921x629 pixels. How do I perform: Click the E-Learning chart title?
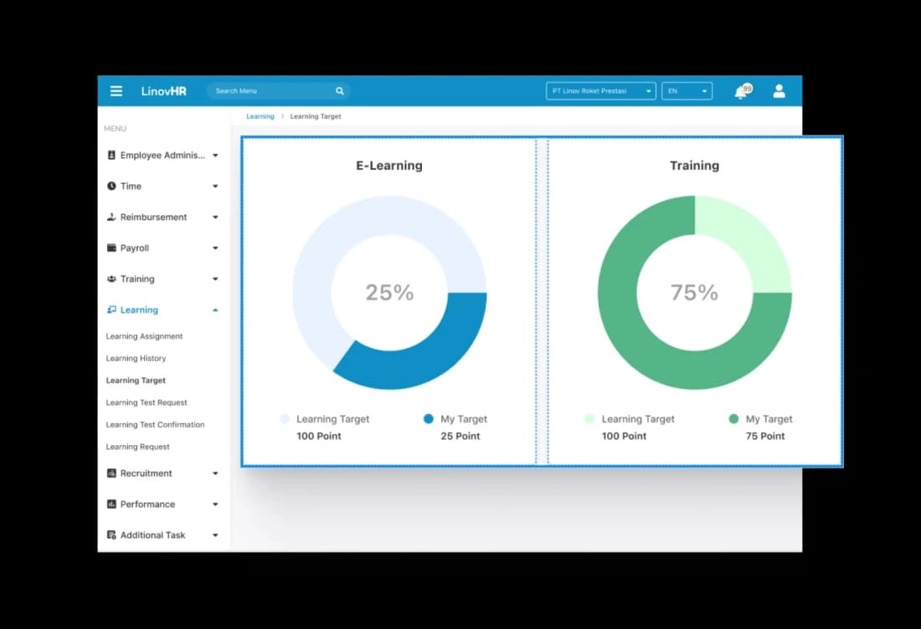(388, 166)
